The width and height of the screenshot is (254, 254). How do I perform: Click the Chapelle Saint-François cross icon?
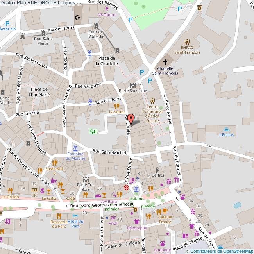pos(165,62)
